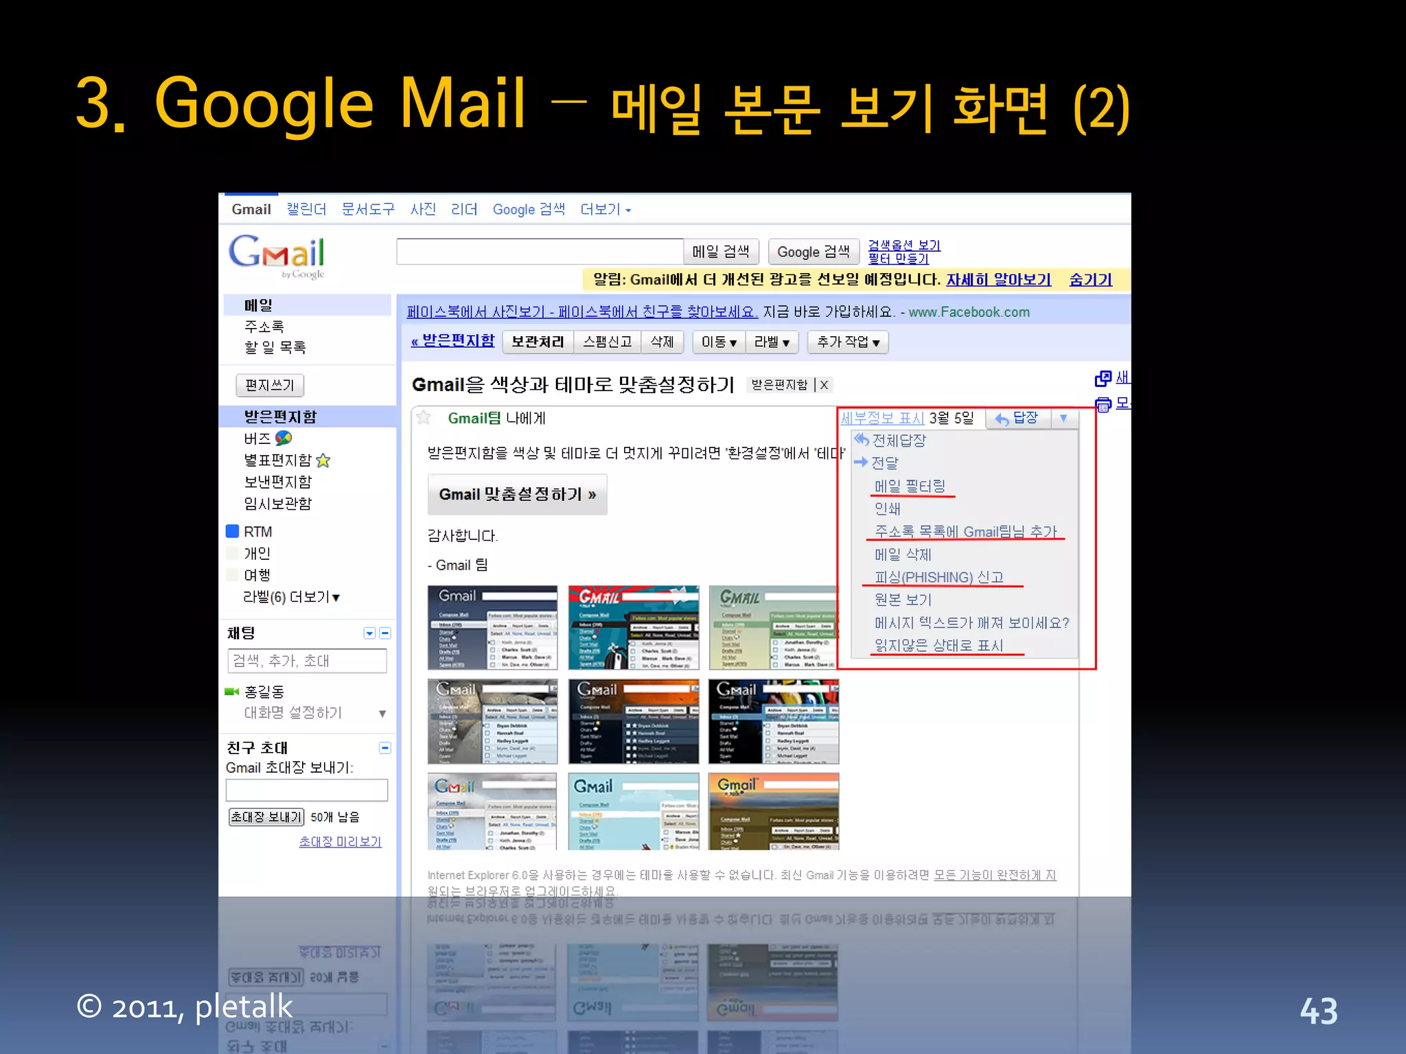
Task: Choose 전달 from the menu
Action: coord(876,462)
